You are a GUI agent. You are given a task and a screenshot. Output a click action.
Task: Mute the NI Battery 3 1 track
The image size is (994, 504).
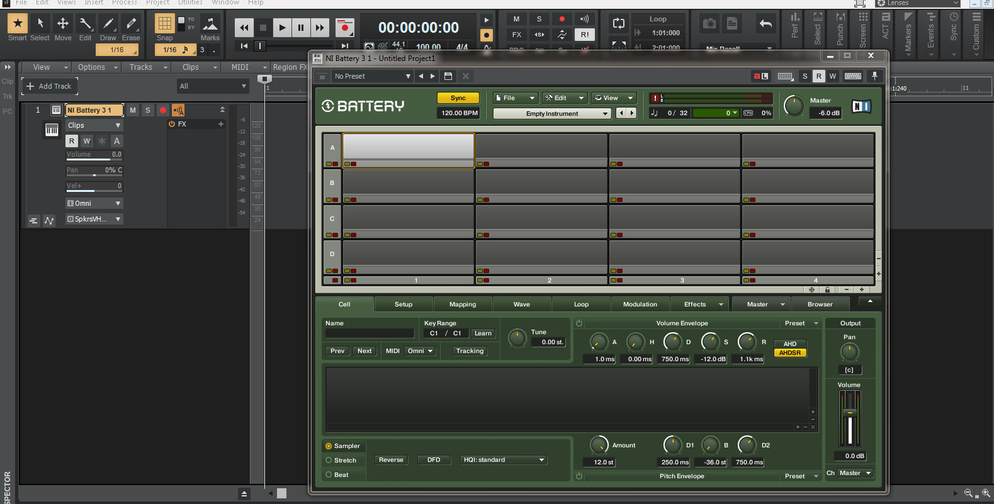pos(133,110)
